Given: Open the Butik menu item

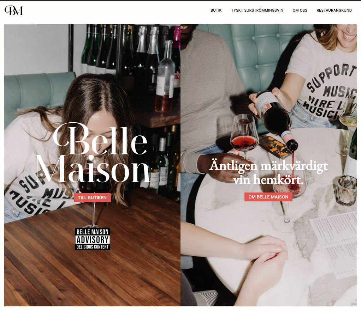Looking at the screenshot, I should 216,10.
